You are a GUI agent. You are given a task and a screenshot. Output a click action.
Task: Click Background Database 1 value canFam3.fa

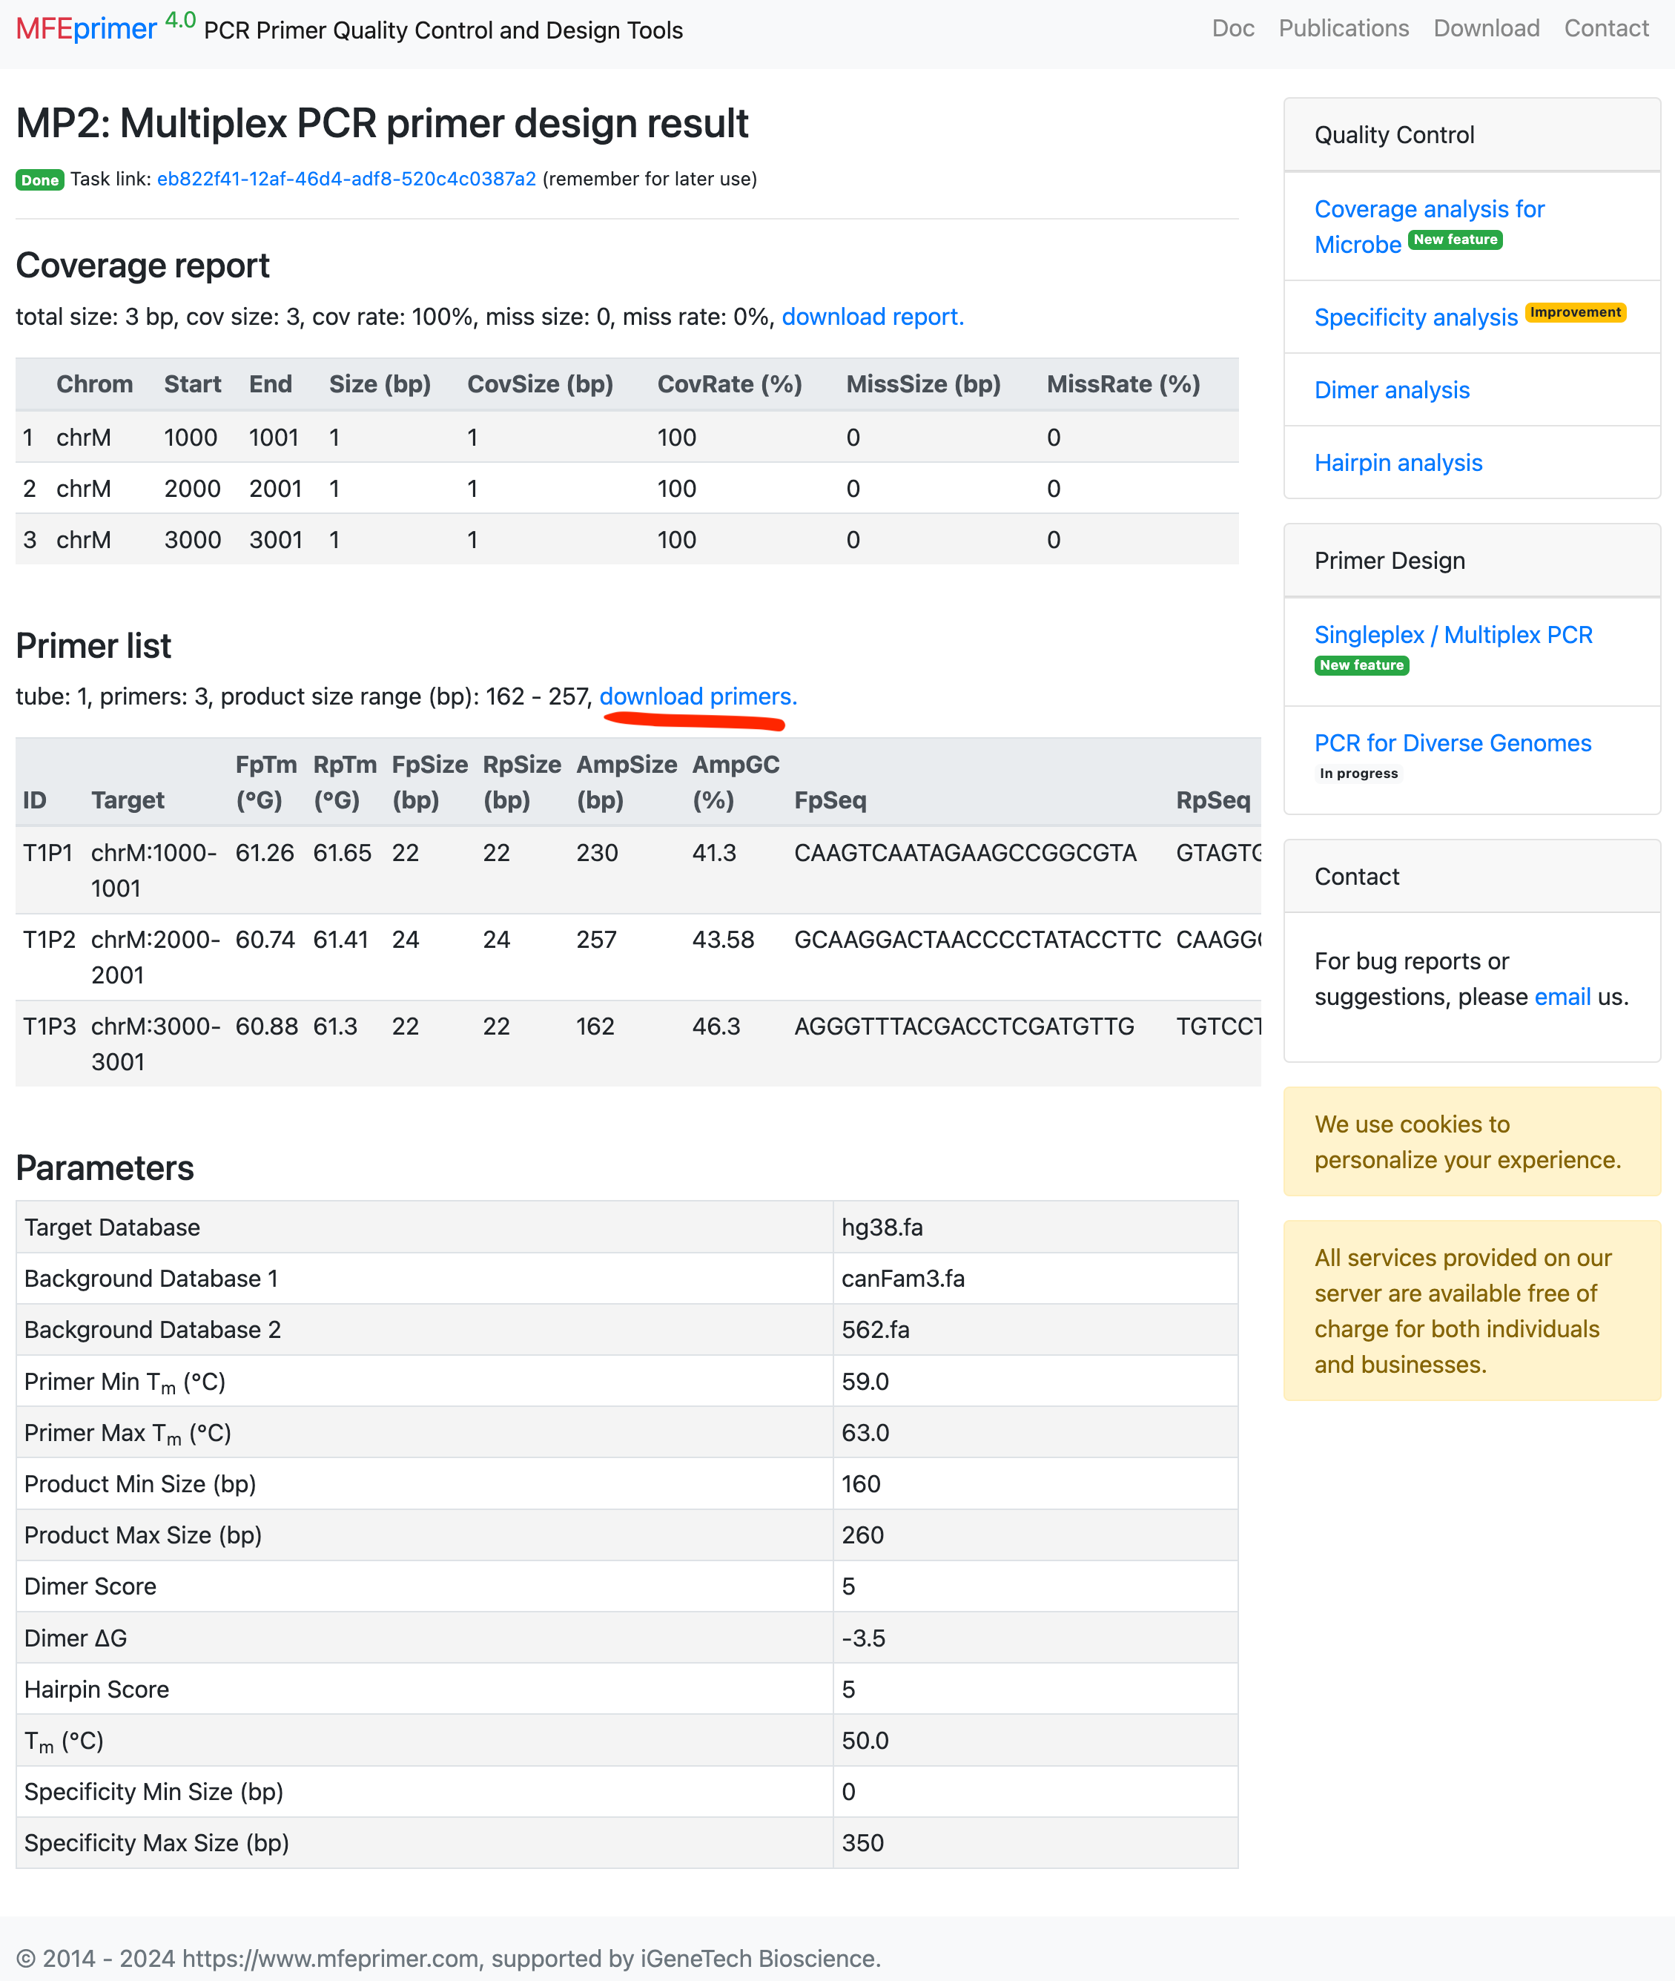coord(903,1278)
